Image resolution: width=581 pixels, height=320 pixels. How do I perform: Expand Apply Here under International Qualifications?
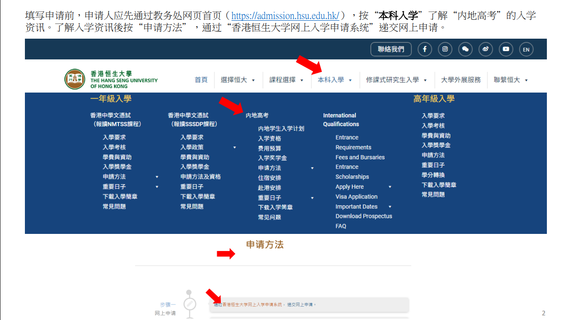[x=390, y=187]
